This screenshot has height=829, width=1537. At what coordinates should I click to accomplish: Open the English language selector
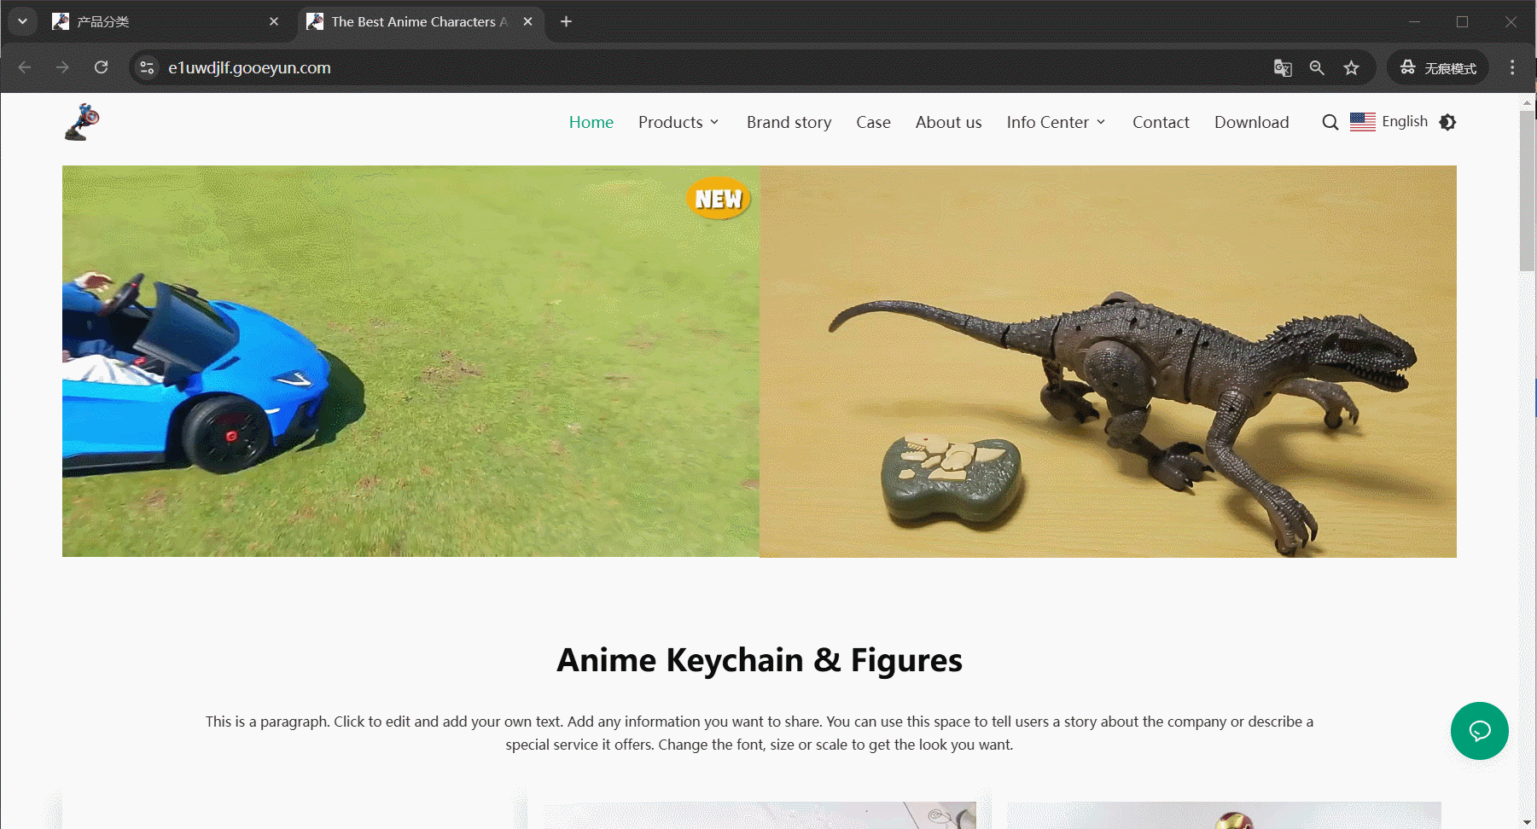(1389, 122)
